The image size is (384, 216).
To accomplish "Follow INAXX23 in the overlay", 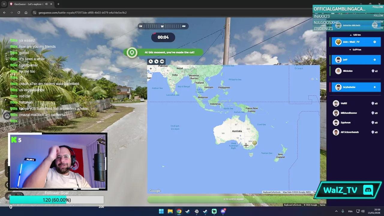I will (x=378, y=16).
